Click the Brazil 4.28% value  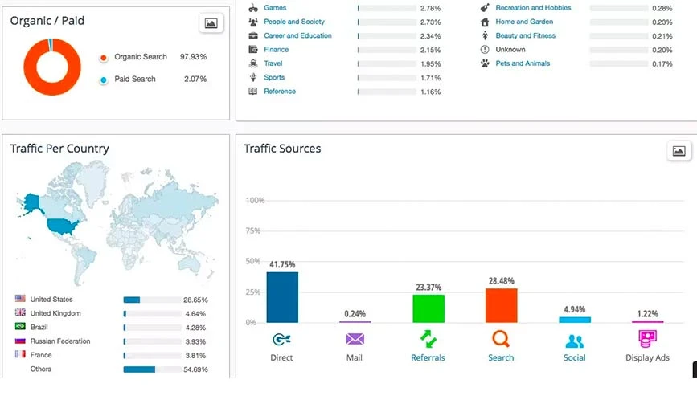(x=195, y=328)
